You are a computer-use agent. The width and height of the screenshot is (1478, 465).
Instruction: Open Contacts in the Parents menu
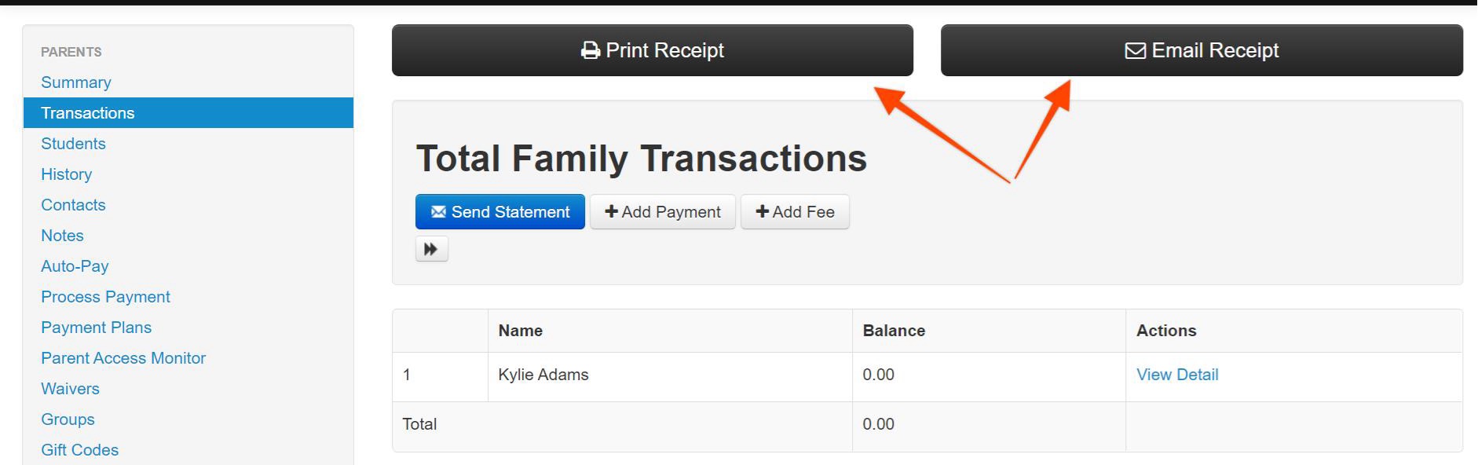coord(73,205)
